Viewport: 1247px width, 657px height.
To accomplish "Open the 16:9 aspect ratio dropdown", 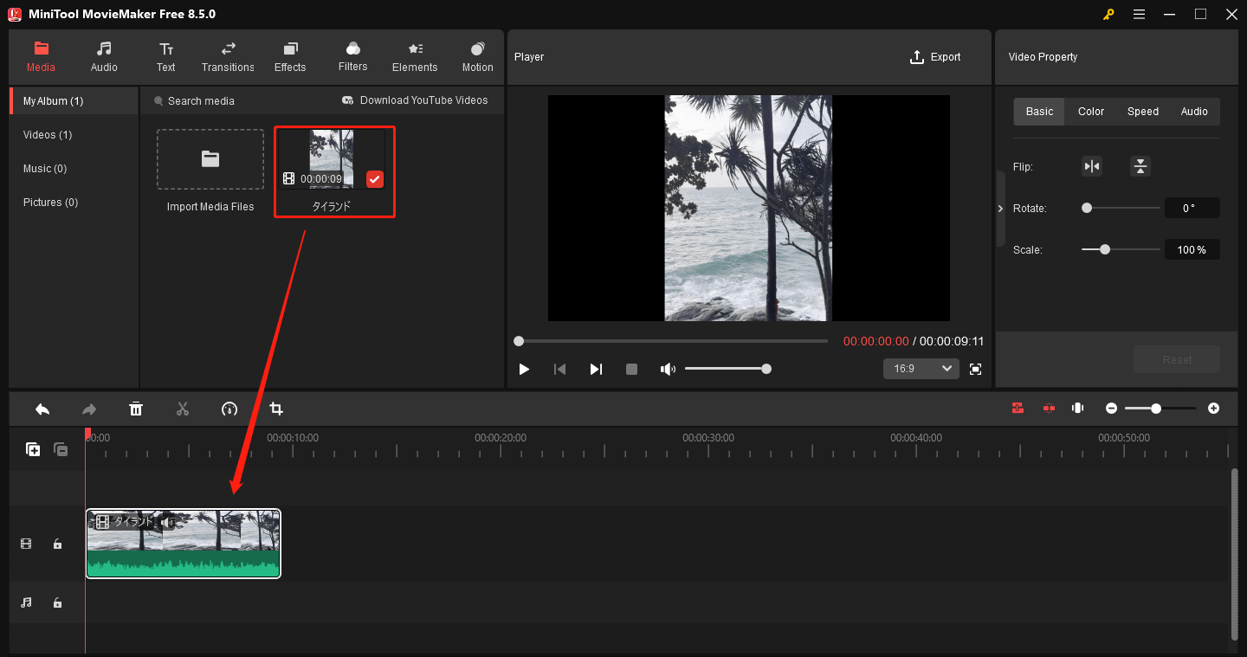I will point(921,368).
